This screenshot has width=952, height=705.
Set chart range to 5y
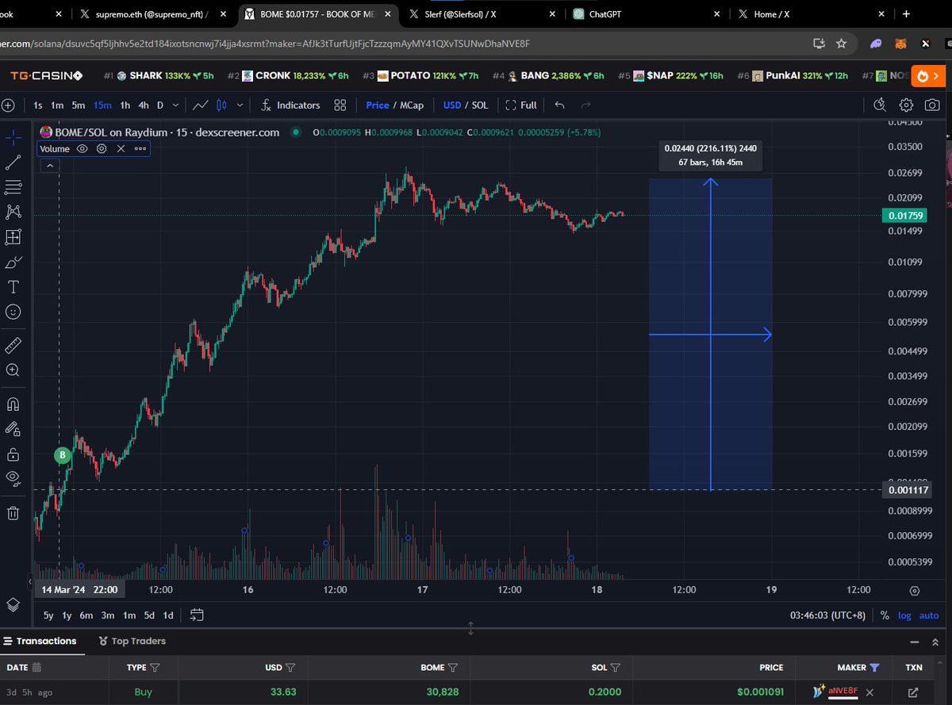click(49, 615)
